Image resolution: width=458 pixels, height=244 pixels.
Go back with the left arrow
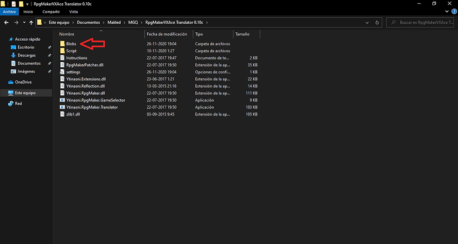point(7,22)
